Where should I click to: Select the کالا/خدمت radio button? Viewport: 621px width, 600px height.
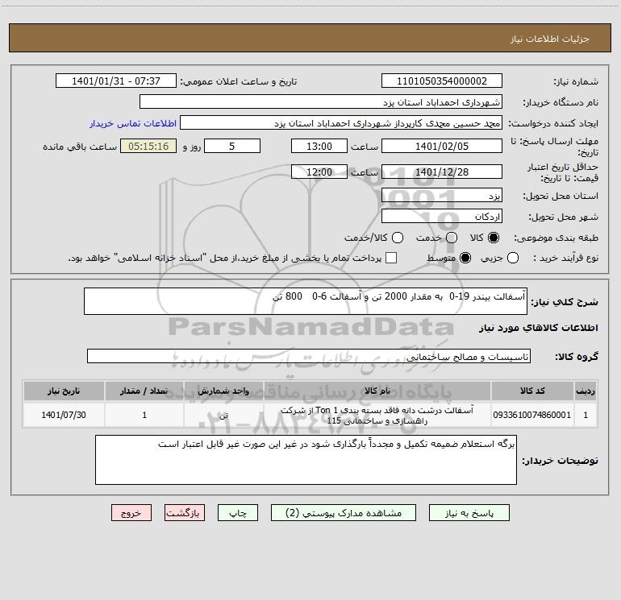pyautogui.click(x=398, y=238)
